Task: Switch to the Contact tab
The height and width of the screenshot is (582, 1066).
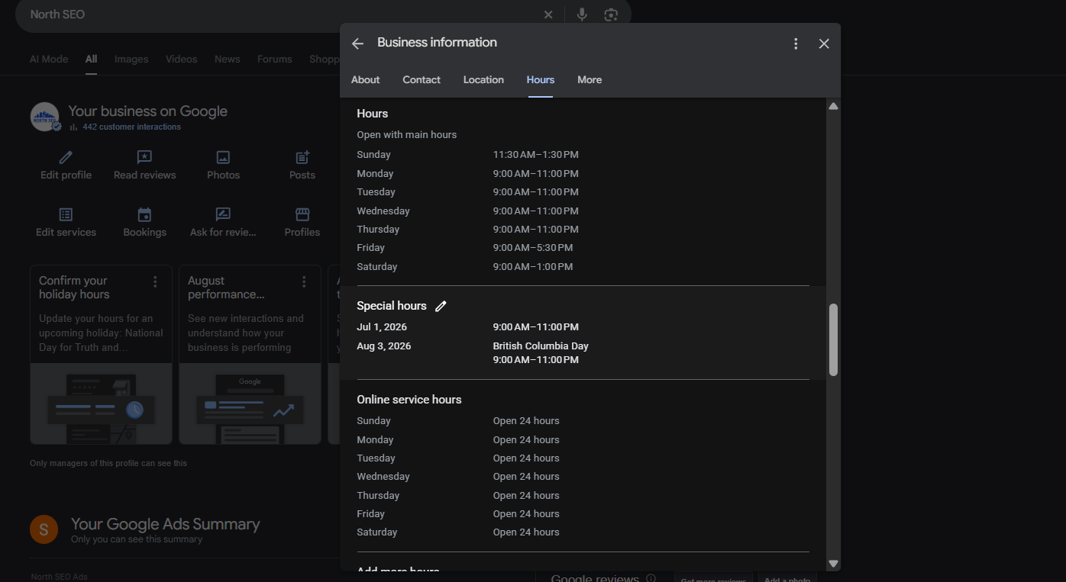Action: [x=422, y=80]
